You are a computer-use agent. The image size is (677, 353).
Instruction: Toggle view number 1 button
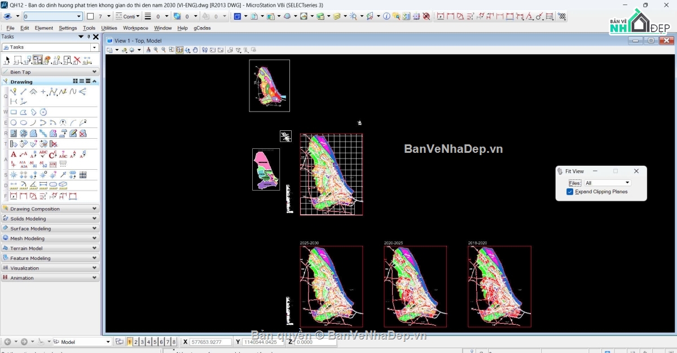tap(130, 342)
